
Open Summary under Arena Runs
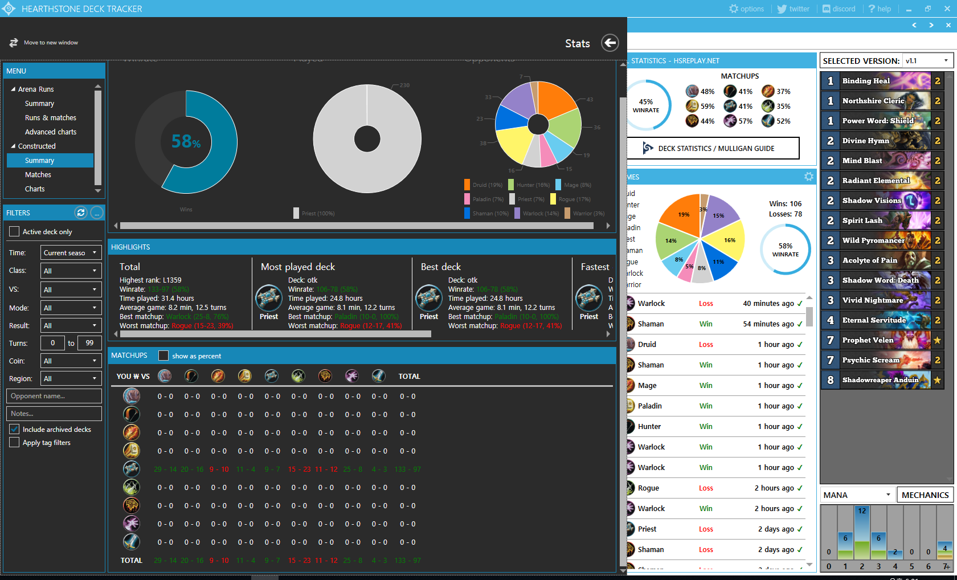tap(39, 103)
